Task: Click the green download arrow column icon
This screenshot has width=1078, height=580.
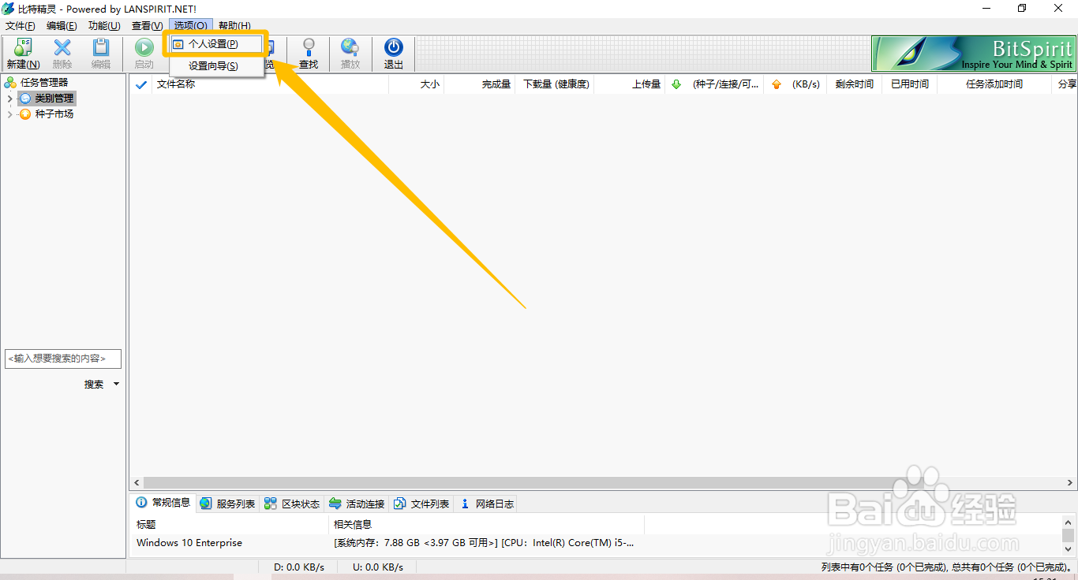Action: (x=676, y=84)
